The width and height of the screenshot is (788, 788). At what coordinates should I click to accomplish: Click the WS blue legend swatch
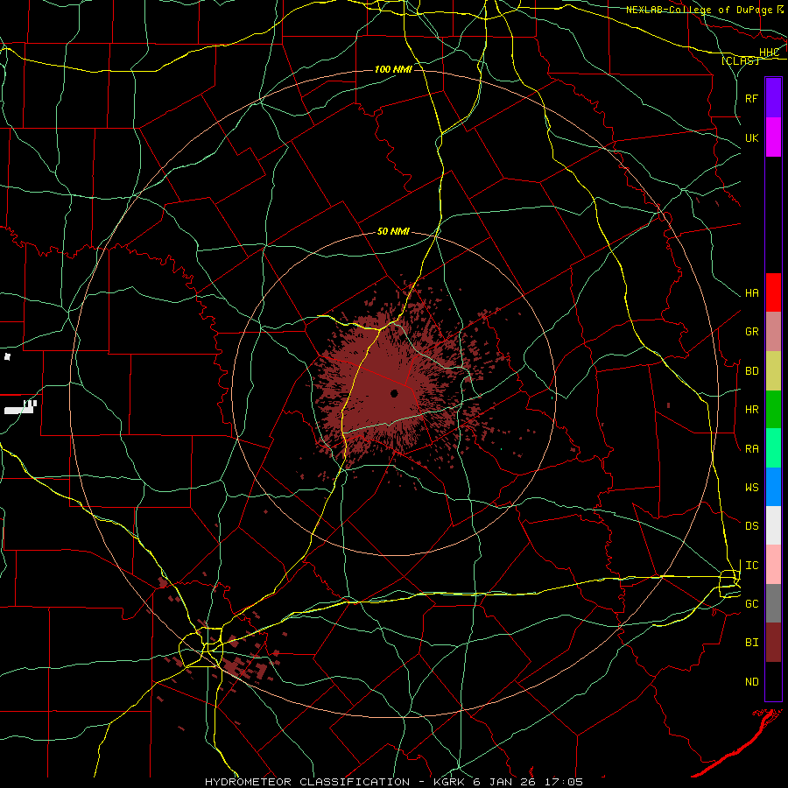(x=773, y=487)
